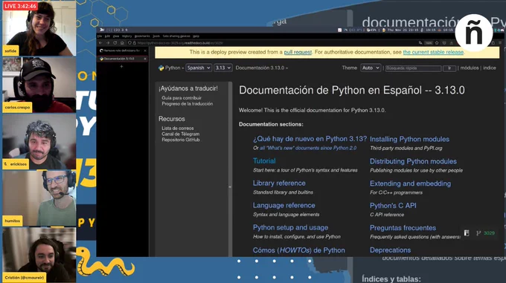
Task: Click the browser URL address bar
Action: [275, 43]
